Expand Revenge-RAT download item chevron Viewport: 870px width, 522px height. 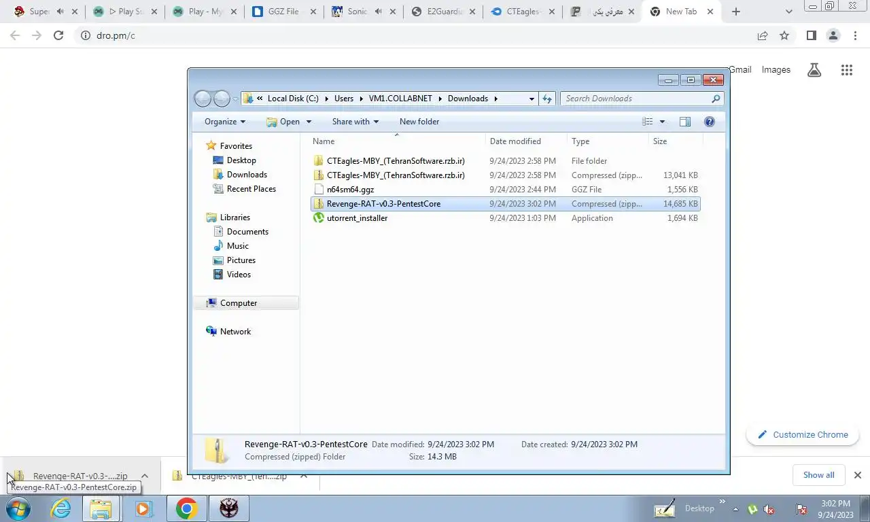[144, 476]
